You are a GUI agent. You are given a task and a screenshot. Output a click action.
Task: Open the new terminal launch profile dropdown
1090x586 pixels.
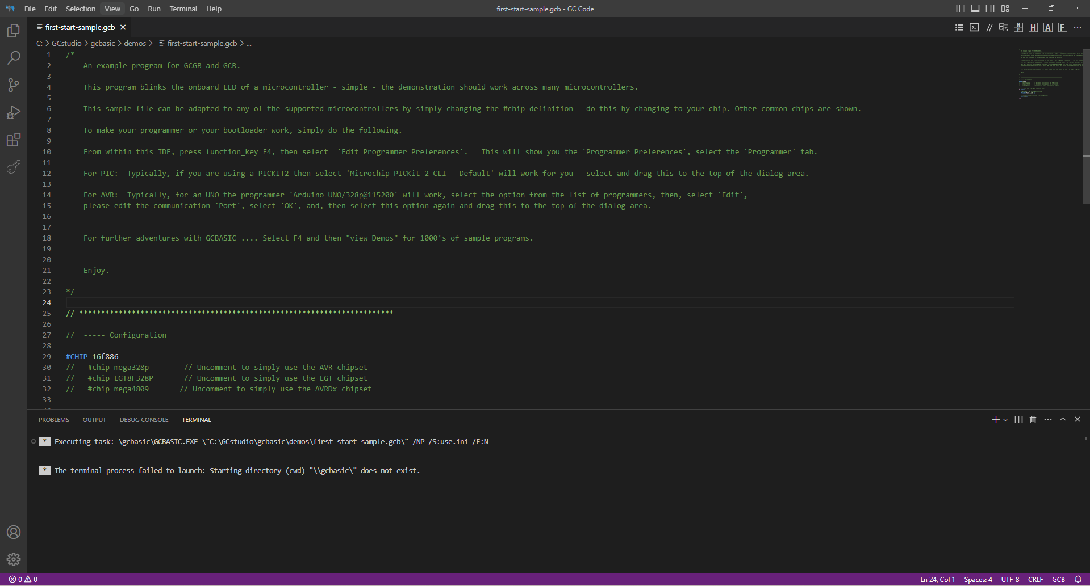coord(1005,420)
